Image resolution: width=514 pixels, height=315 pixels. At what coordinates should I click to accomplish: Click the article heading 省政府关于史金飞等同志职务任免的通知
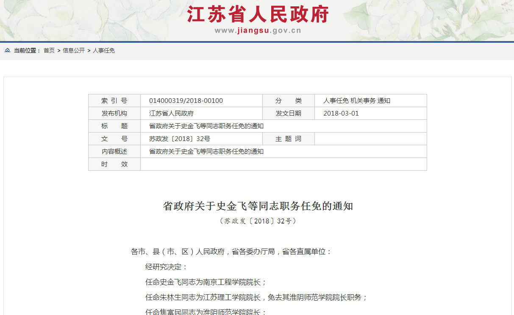tap(258, 206)
